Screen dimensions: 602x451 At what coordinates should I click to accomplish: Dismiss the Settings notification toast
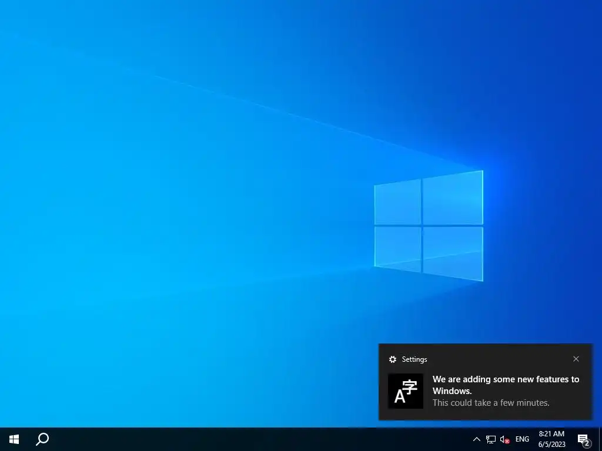point(576,359)
